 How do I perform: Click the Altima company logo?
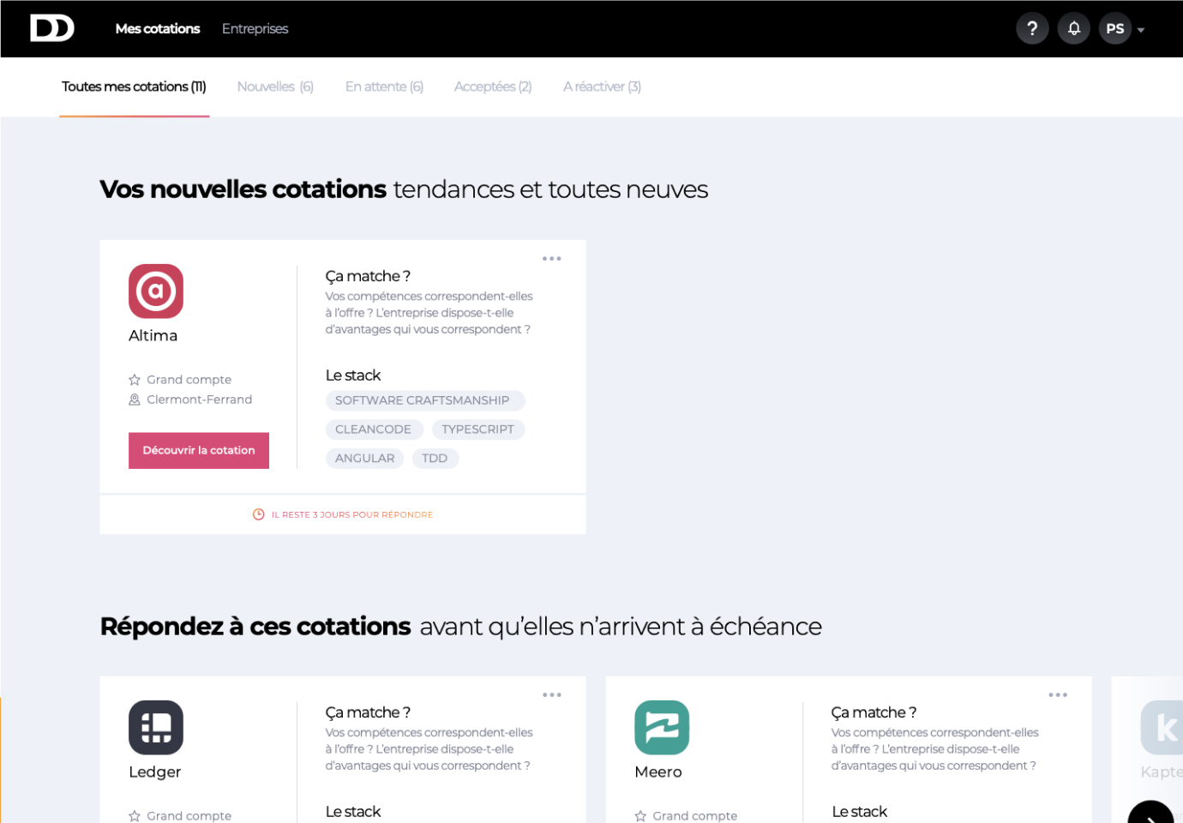(x=156, y=291)
